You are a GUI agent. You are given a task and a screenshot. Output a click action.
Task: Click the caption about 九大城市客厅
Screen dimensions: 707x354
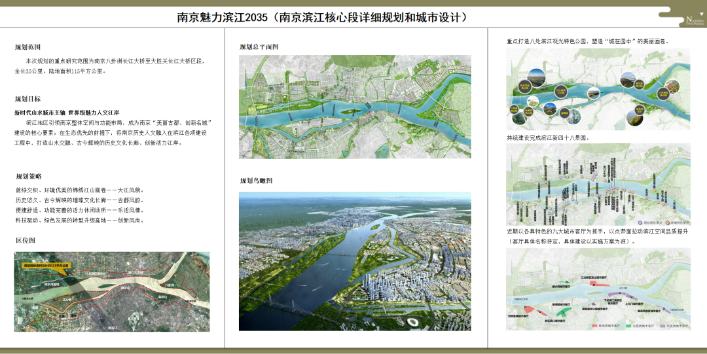[x=598, y=236]
